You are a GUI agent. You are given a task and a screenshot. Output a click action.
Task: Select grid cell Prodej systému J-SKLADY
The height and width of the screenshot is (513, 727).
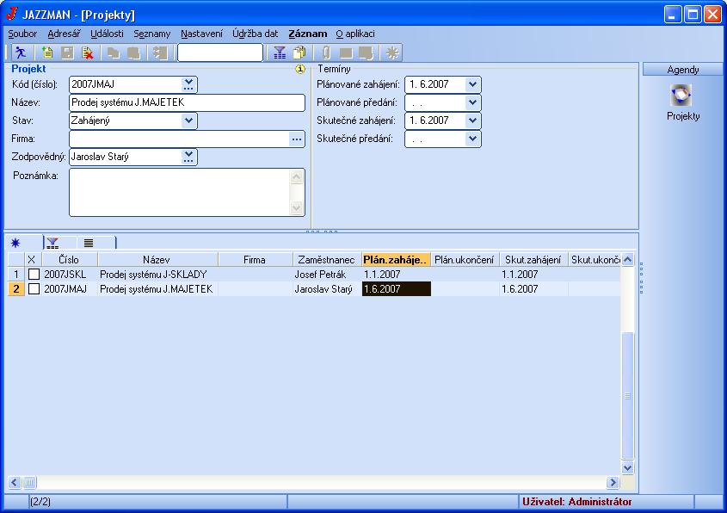pos(157,275)
